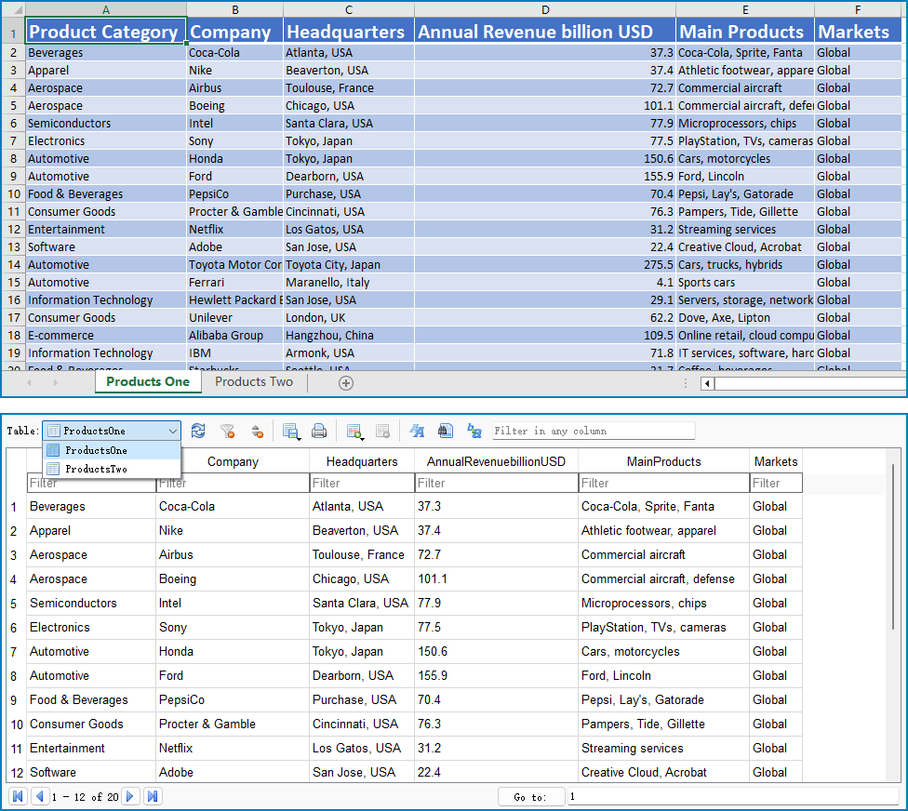Select the clear filter funnel icon
The width and height of the screenshot is (908, 811).
coord(227,430)
